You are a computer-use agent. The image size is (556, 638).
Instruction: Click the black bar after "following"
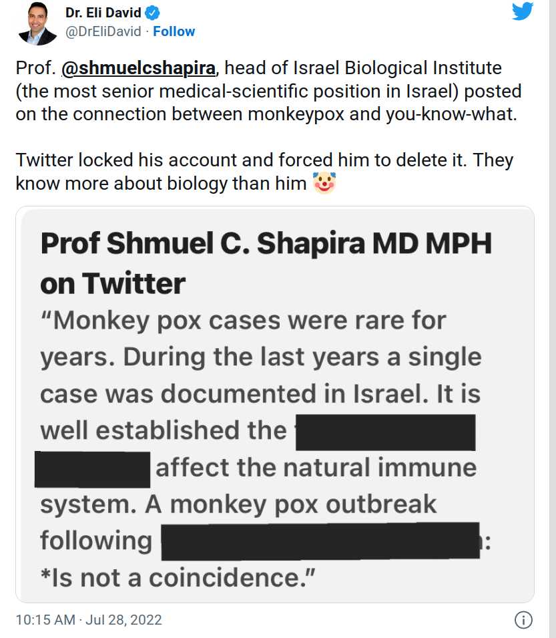click(320, 540)
